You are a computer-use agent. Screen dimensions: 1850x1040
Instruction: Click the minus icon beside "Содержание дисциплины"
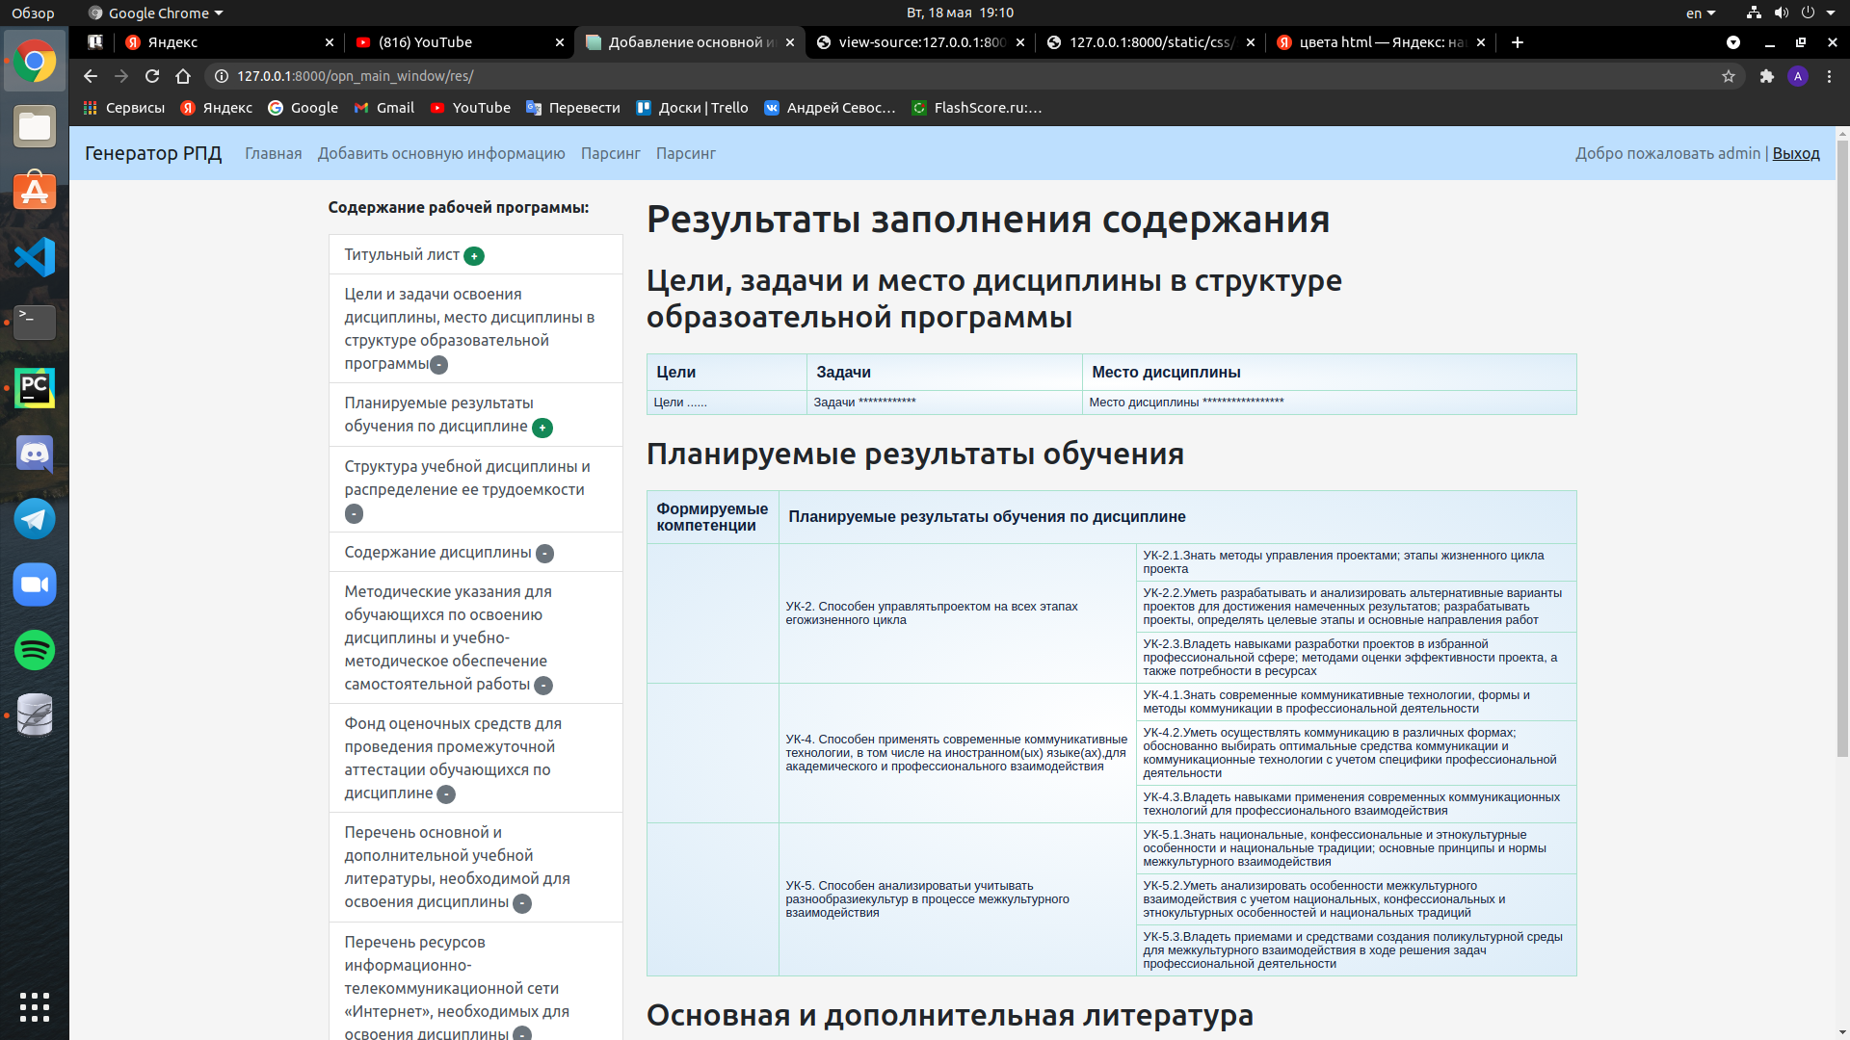point(544,554)
